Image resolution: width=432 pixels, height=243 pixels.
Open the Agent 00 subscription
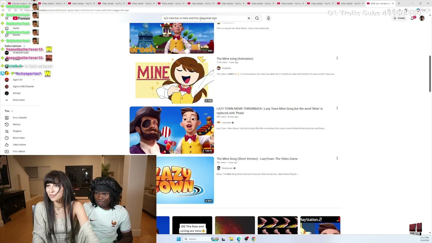coord(17,80)
